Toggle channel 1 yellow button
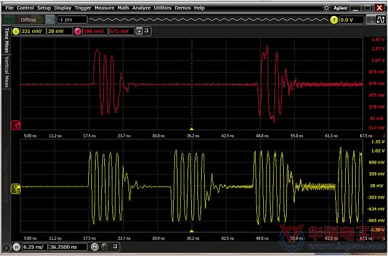This screenshot has height=256, width=388. click(x=16, y=32)
